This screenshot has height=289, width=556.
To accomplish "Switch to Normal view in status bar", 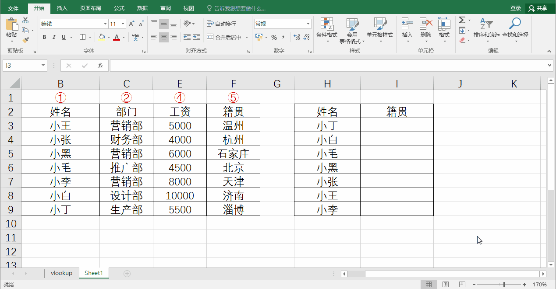I will pyautogui.click(x=429, y=285).
